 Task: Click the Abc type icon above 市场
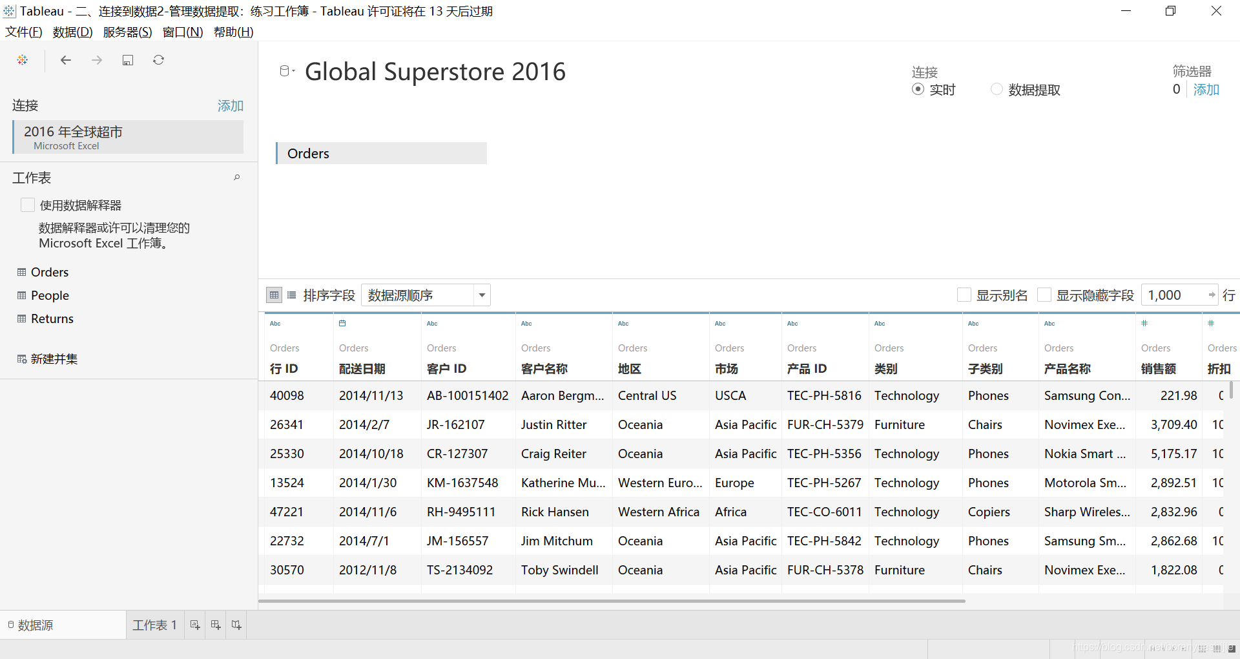coord(720,324)
